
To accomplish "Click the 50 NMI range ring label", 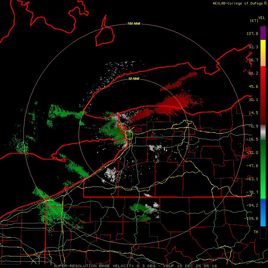I will click(134, 79).
